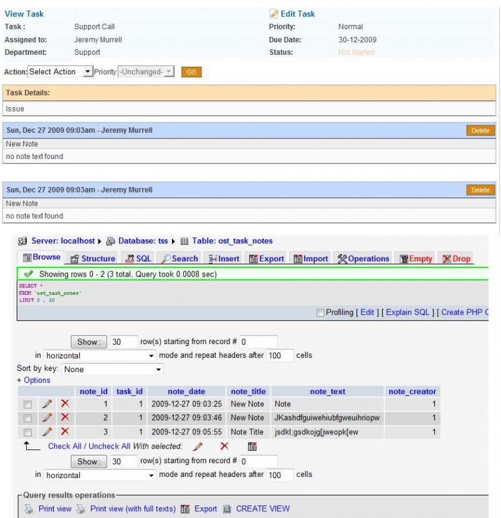Image resolution: width=501 pixels, height=518 pixels.
Task: Click the pencil edit icon for note_id 1
Action: 47,404
